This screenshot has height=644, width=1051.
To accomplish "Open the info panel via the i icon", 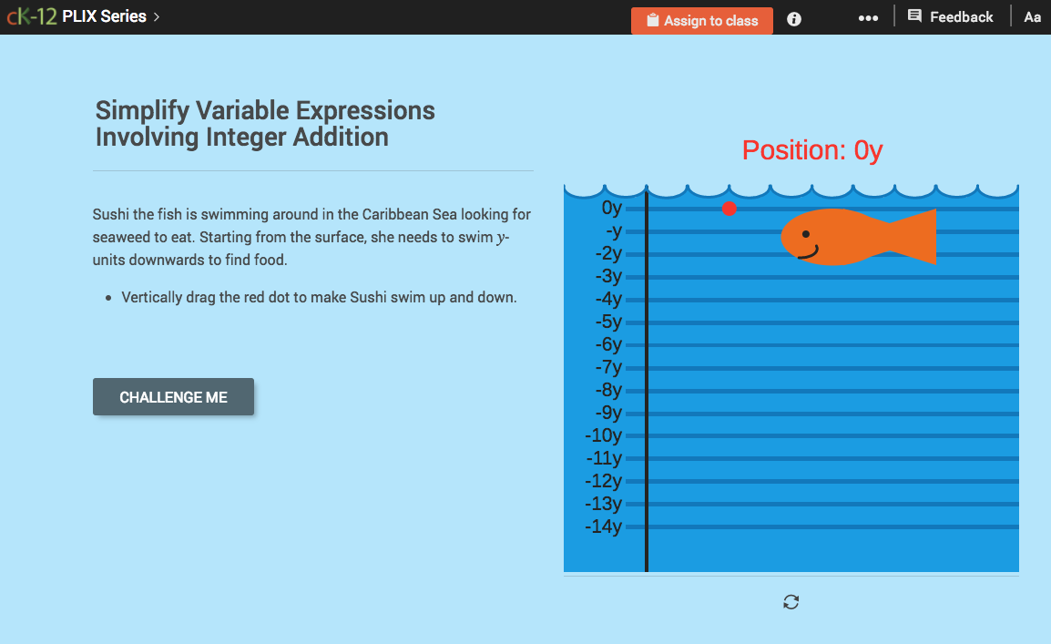I will [793, 18].
